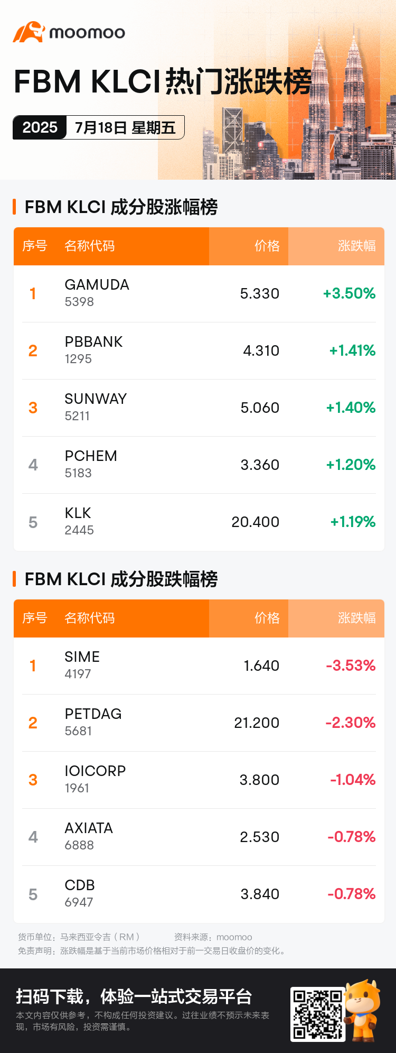Click the CDB 6947 stock row

[199, 894]
